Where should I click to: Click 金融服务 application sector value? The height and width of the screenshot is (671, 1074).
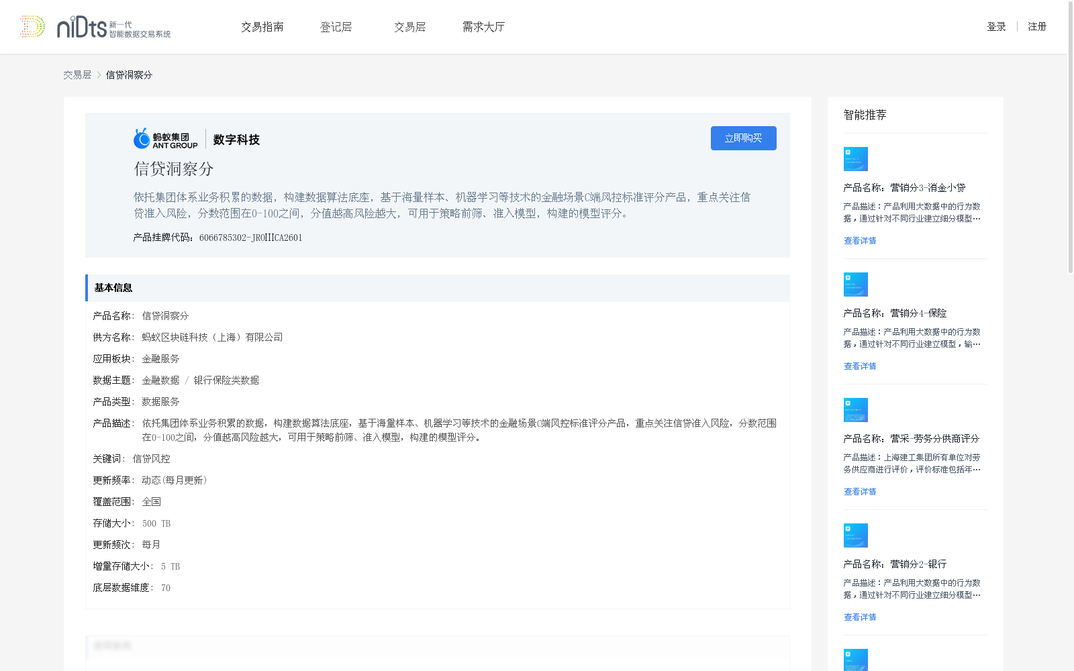[x=160, y=359]
